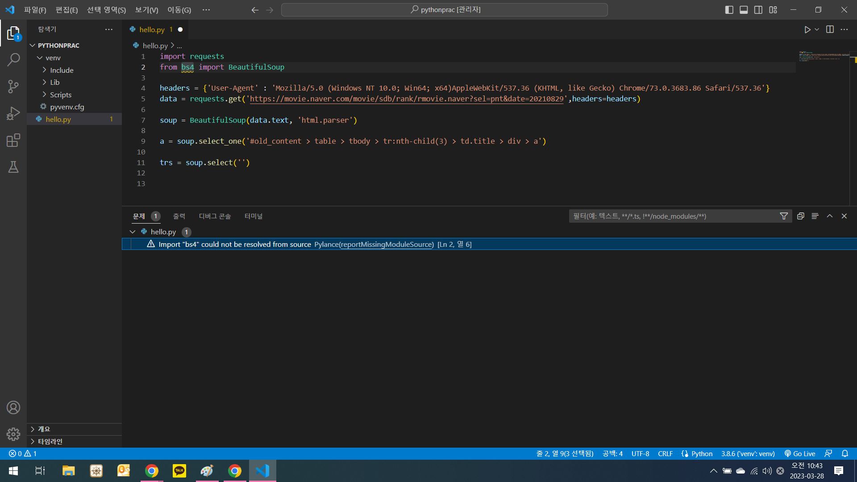Expand the Lib folder

74,82
